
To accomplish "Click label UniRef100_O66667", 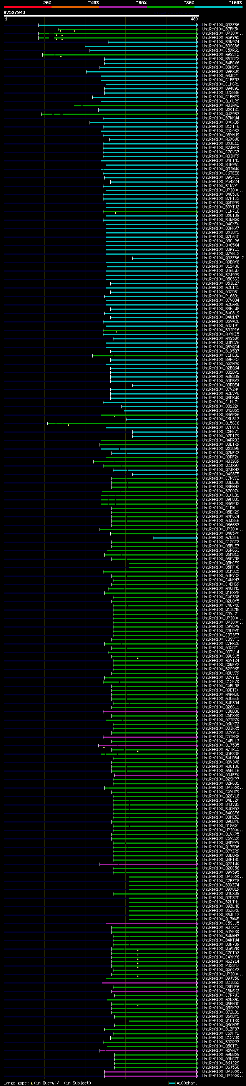I will [x=220, y=525].
